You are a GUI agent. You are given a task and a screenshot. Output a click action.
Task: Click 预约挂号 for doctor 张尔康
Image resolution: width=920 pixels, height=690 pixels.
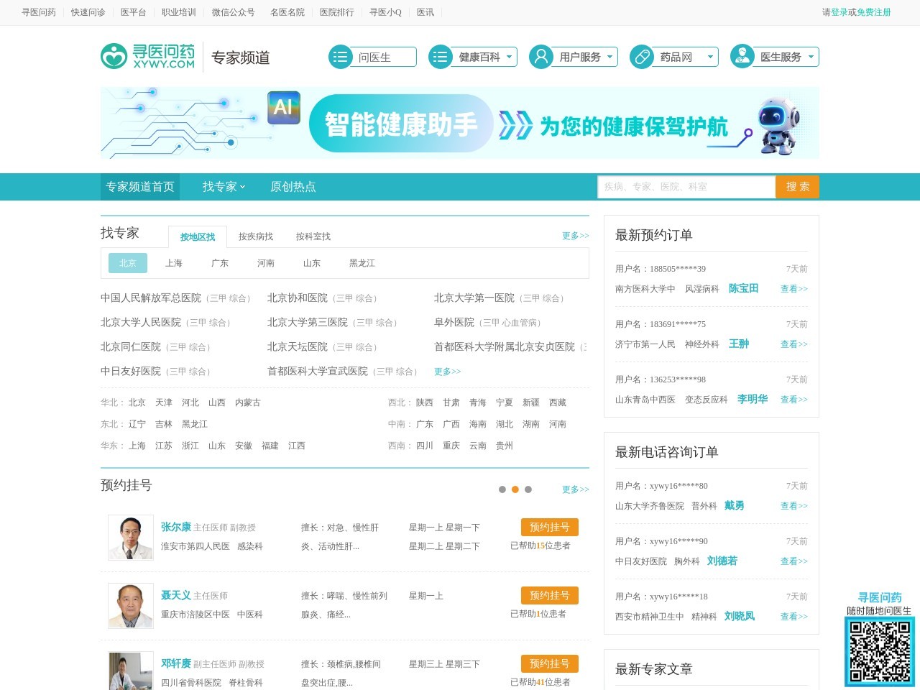tap(549, 527)
